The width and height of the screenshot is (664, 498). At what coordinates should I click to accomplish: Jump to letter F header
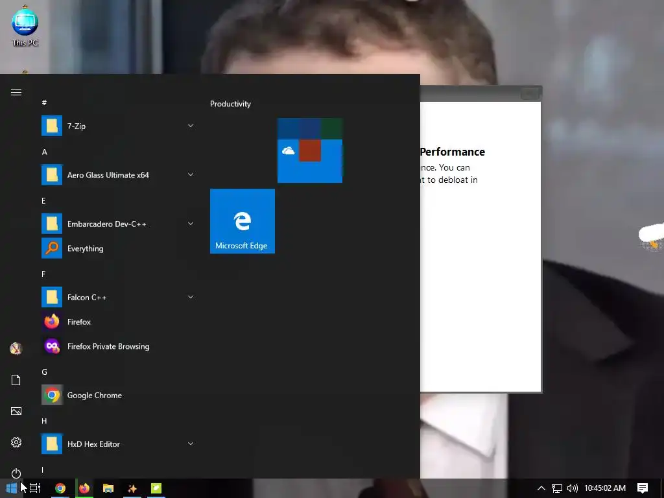point(43,274)
